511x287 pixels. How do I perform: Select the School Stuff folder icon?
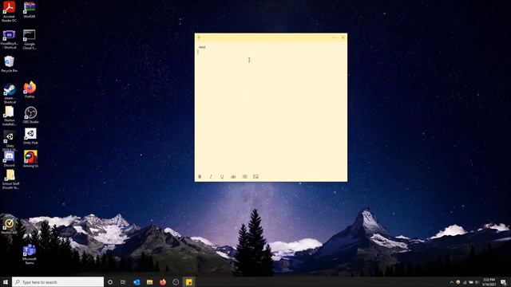tap(10, 179)
